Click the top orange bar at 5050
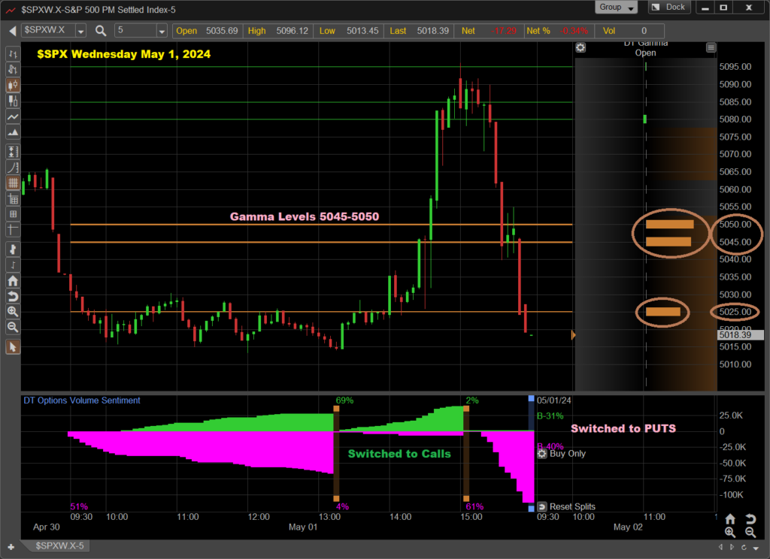770x559 pixels. pos(669,224)
